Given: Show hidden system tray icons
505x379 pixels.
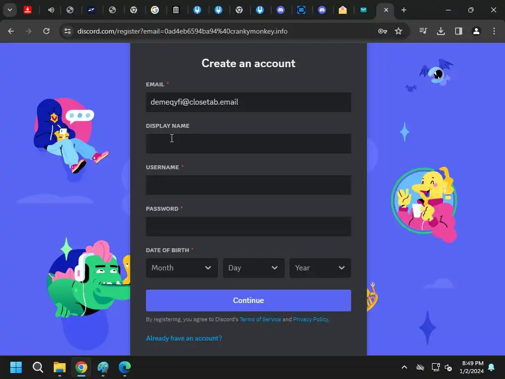Looking at the screenshot, I should 404,367.
